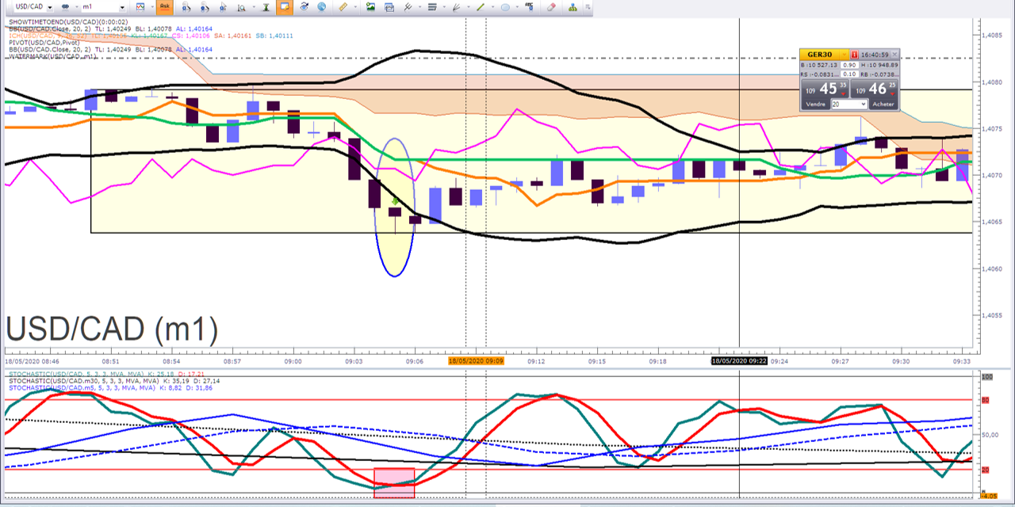Click the 0.10 value field in ticket
This screenshot has width=1015, height=507.
tap(848, 74)
